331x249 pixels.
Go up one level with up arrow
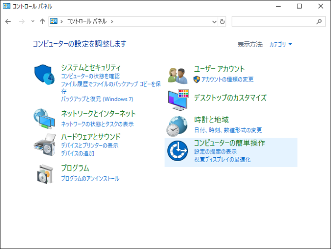tap(42, 21)
